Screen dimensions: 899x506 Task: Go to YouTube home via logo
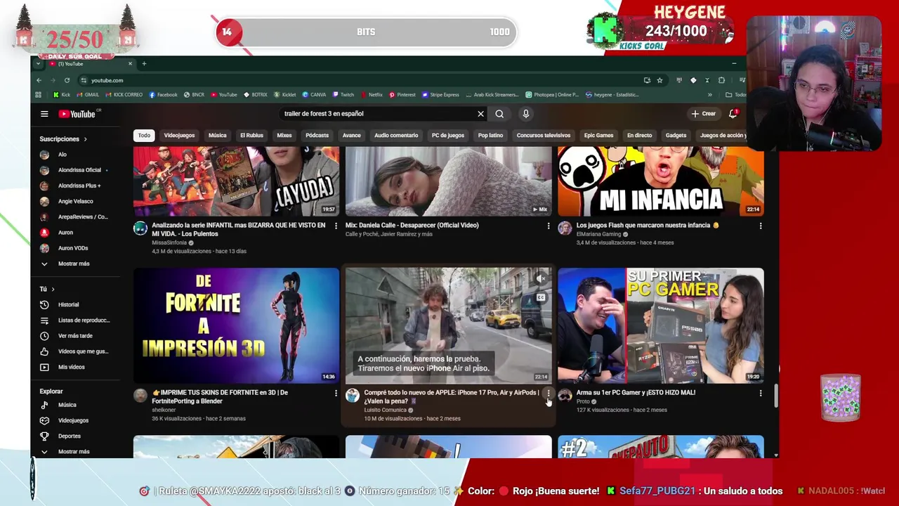click(x=77, y=114)
